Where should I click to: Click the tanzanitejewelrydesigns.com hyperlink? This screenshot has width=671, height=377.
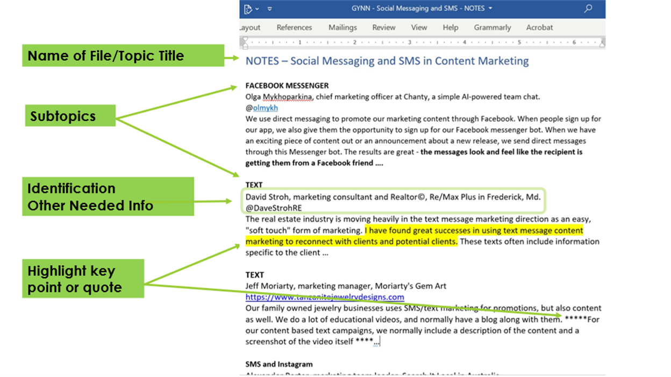coord(325,297)
